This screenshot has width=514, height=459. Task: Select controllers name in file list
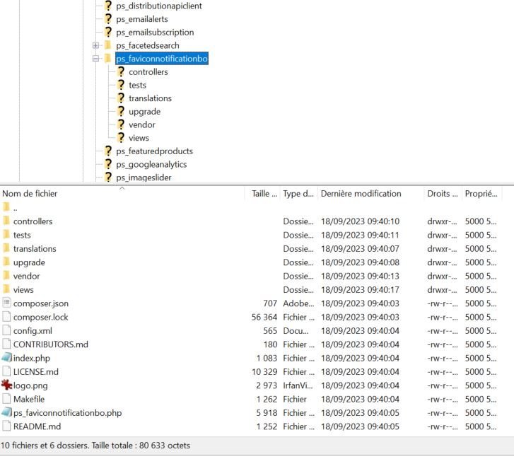pyautogui.click(x=33, y=221)
